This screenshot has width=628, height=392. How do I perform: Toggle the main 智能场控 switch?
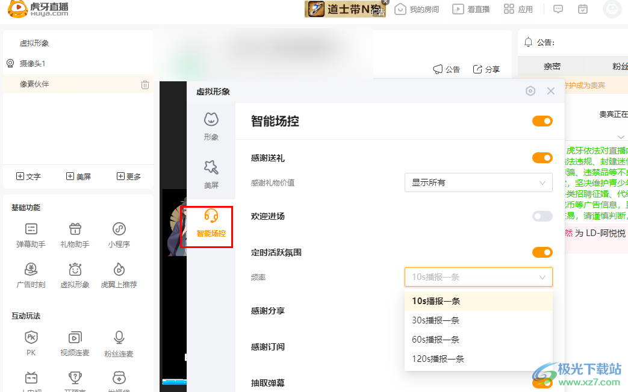pos(543,121)
